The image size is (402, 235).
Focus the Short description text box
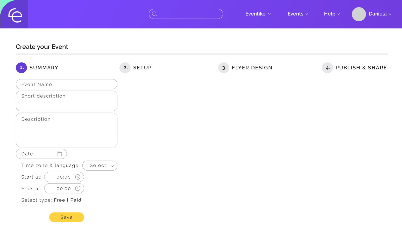(67, 101)
